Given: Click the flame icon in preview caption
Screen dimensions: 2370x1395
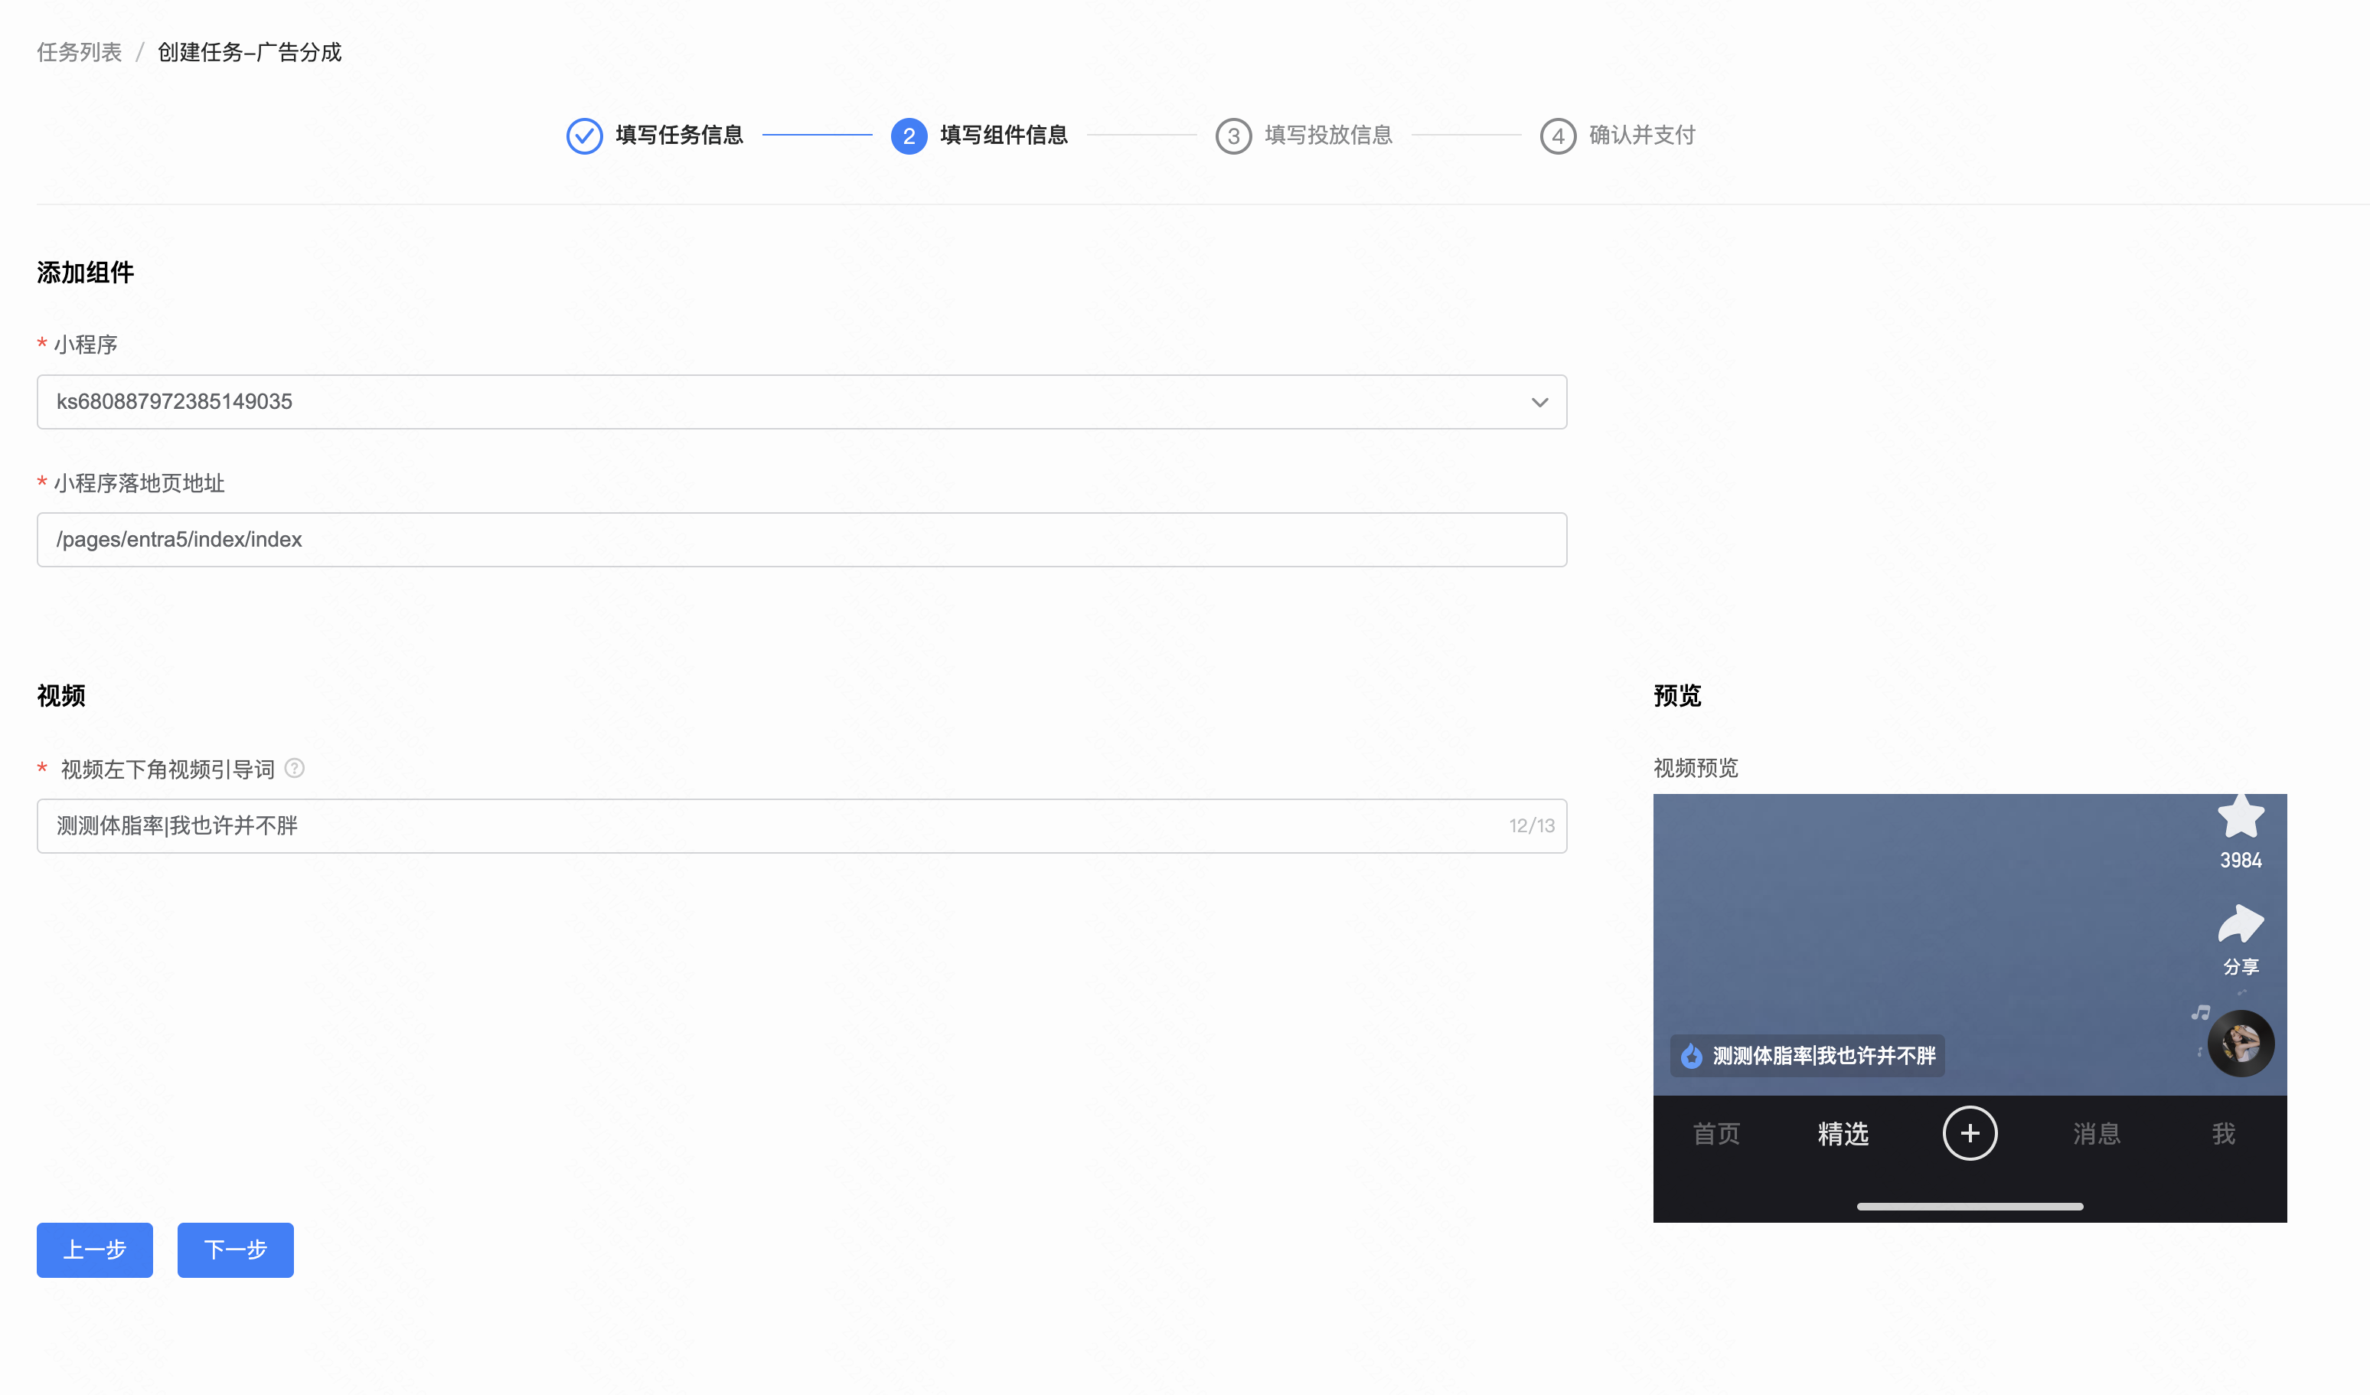Looking at the screenshot, I should tap(1691, 1055).
